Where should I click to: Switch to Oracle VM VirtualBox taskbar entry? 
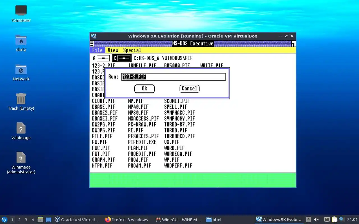[77, 220]
